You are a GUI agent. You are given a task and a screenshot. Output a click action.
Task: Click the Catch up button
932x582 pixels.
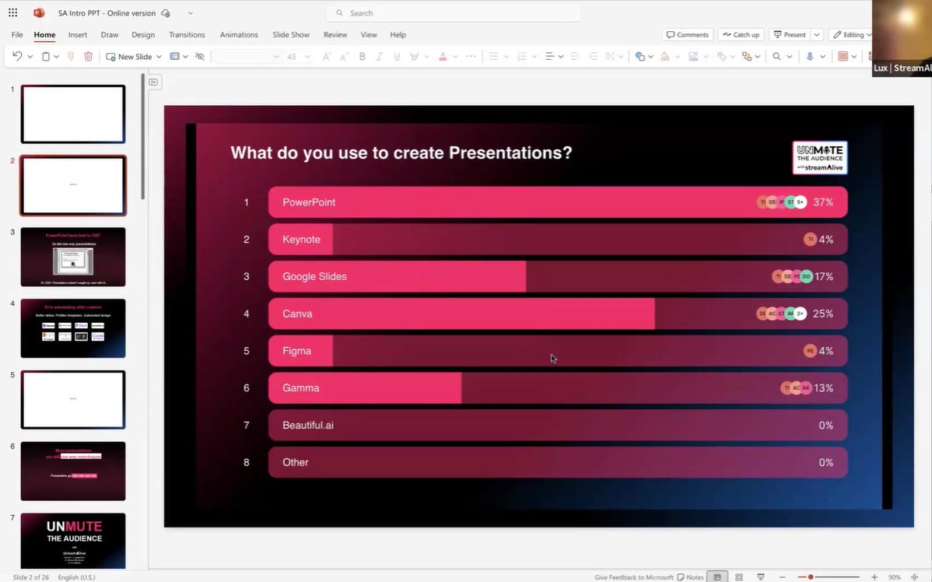pyautogui.click(x=741, y=34)
